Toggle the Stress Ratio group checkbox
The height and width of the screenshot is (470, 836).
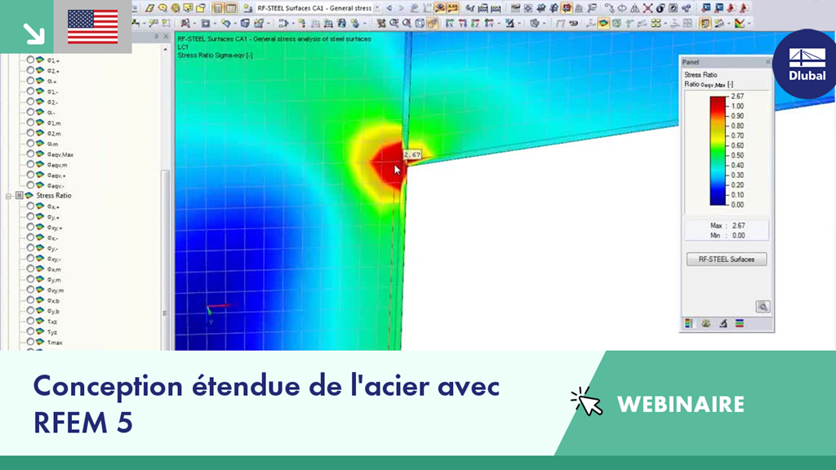pos(20,196)
